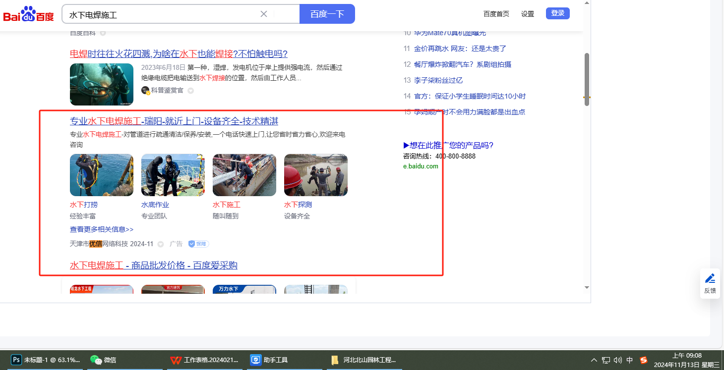The width and height of the screenshot is (724, 370).
Task: Click the 登录 login button
Action: [557, 13]
